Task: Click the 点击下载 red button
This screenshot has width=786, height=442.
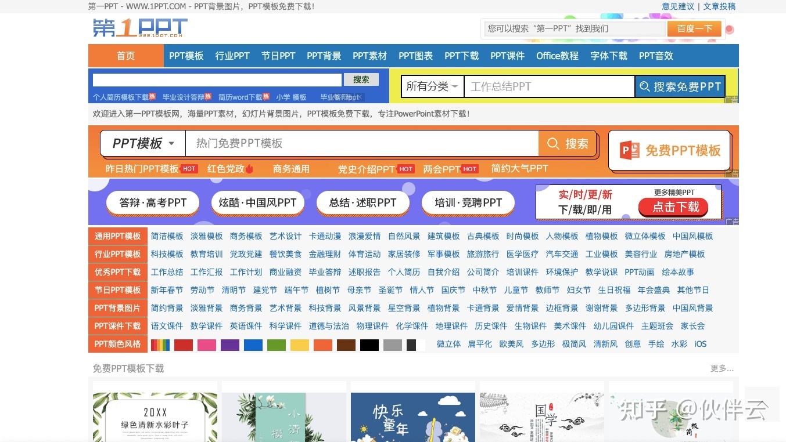Action: tap(673, 207)
